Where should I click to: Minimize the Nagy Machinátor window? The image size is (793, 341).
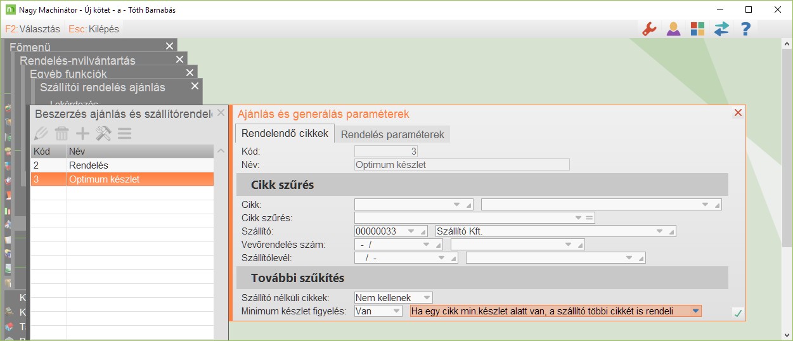(719, 10)
